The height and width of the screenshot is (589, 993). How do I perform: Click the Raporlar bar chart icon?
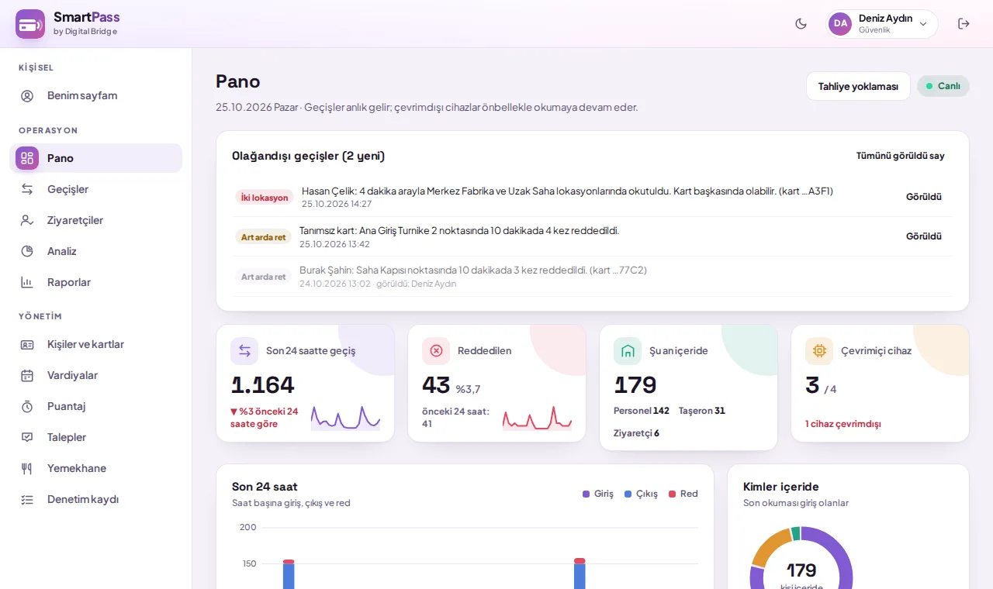coord(27,282)
